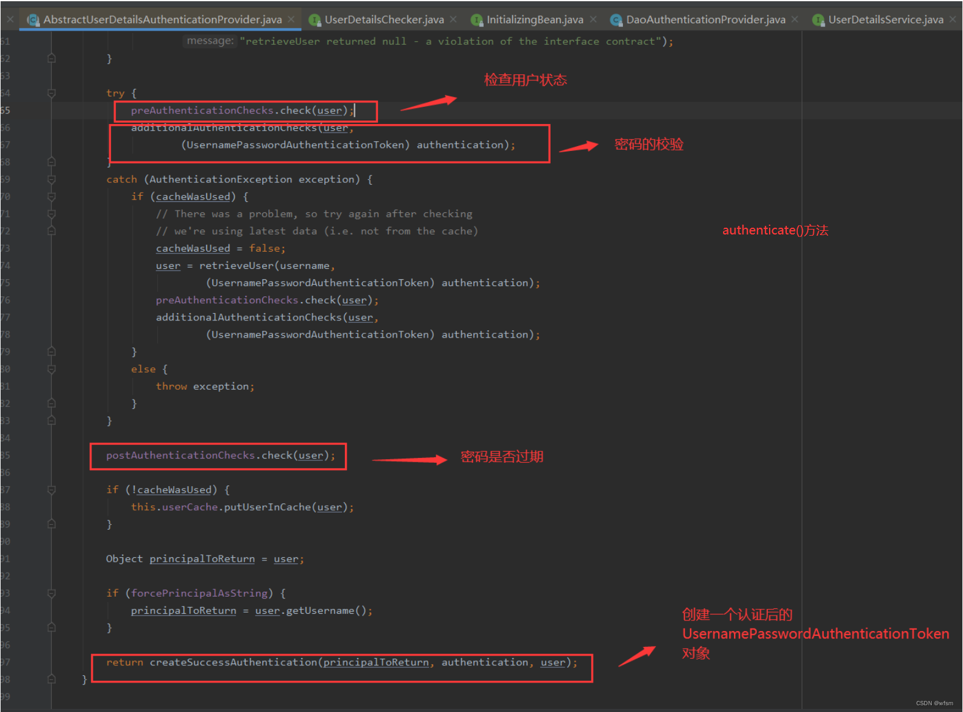Open the UserDetailsChecker.java tab
Screen dimensions: 963x712
[384, 20]
